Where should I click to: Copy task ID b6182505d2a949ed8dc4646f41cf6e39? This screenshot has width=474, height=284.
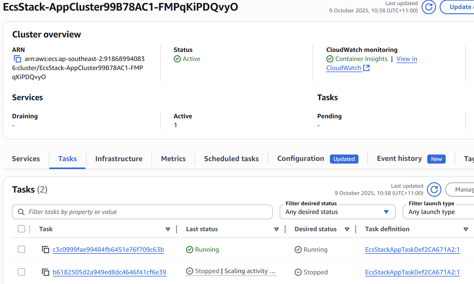(46, 272)
